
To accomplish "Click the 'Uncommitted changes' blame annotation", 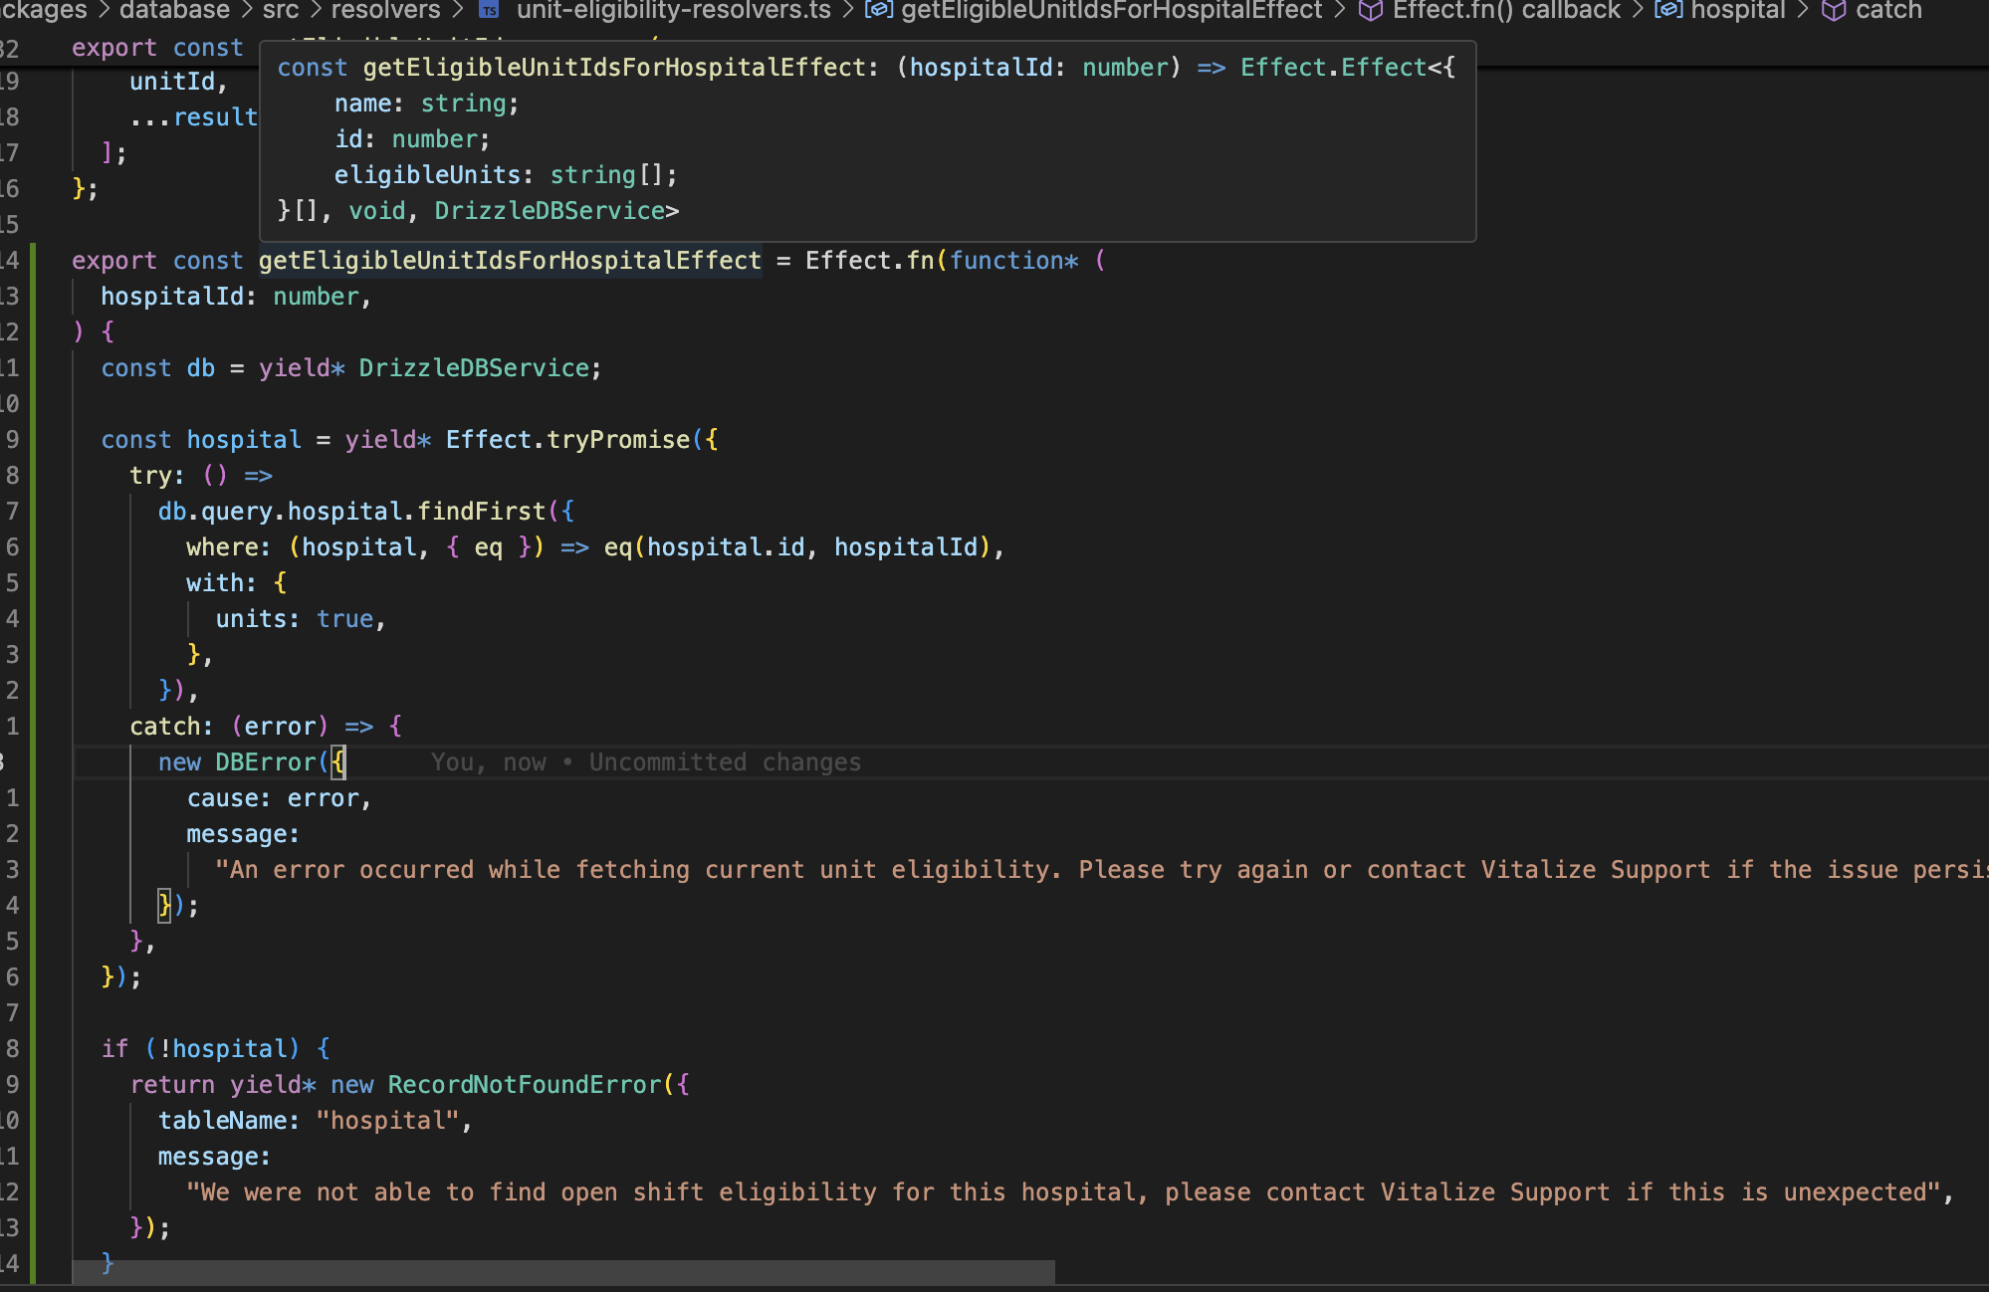I will point(725,762).
